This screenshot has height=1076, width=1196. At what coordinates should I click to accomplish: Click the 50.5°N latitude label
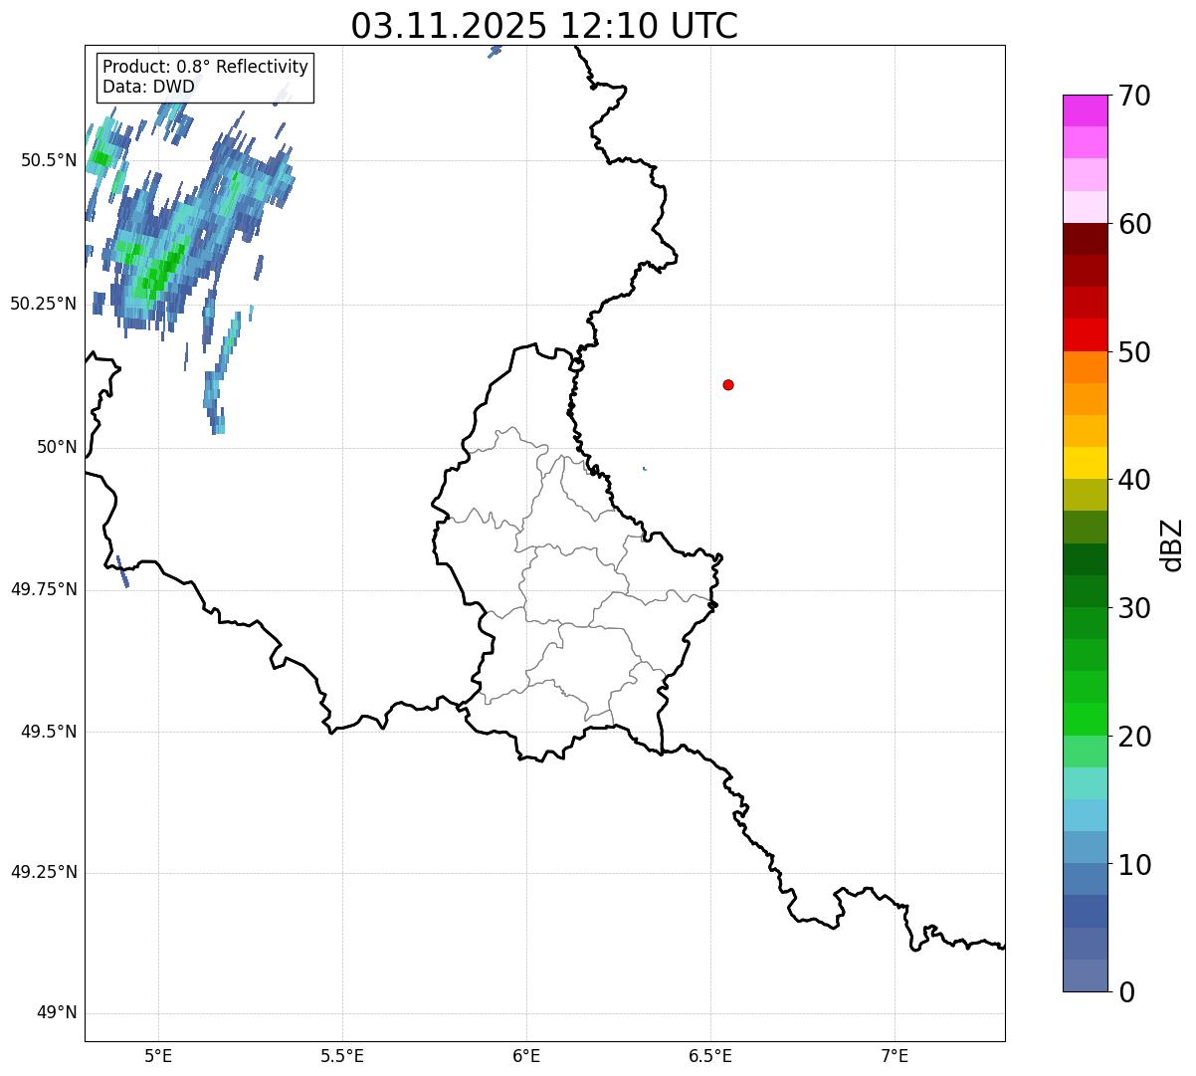(49, 160)
